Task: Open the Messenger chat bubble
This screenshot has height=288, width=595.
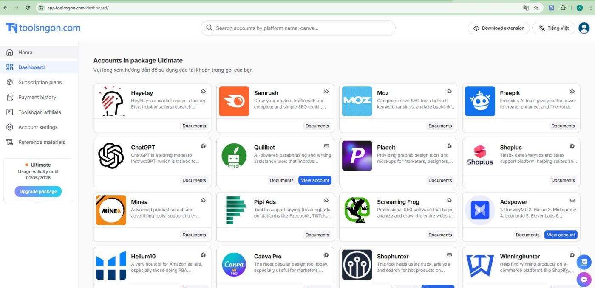Action: pyautogui.click(x=584, y=280)
